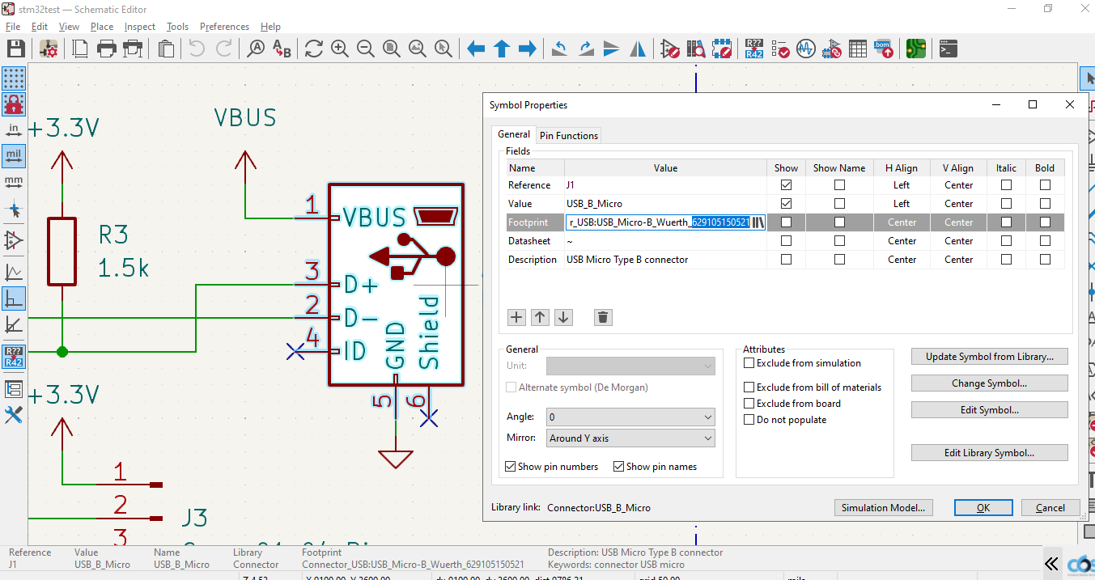The width and height of the screenshot is (1095, 580).
Task: Toggle Show checkbox for Value field
Action: pos(786,204)
